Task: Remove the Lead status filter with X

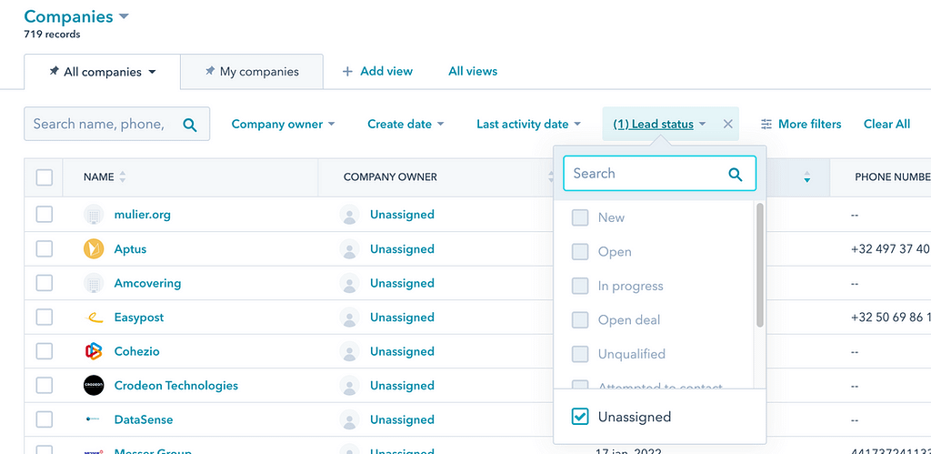Action: [x=728, y=125]
